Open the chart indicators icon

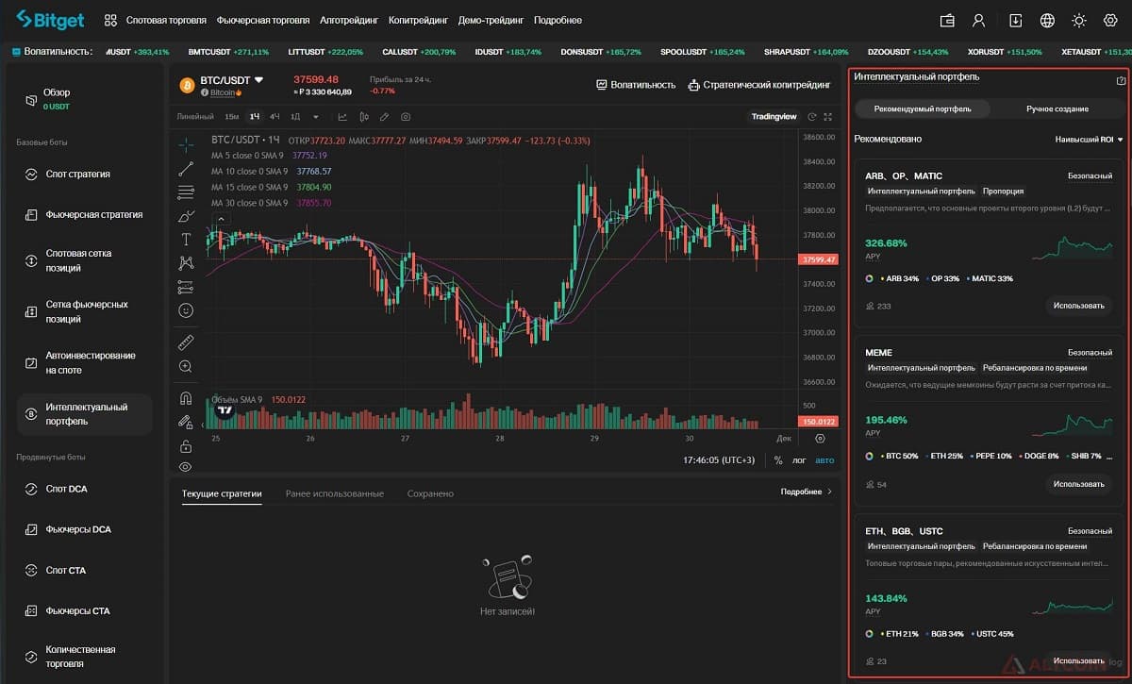point(341,117)
